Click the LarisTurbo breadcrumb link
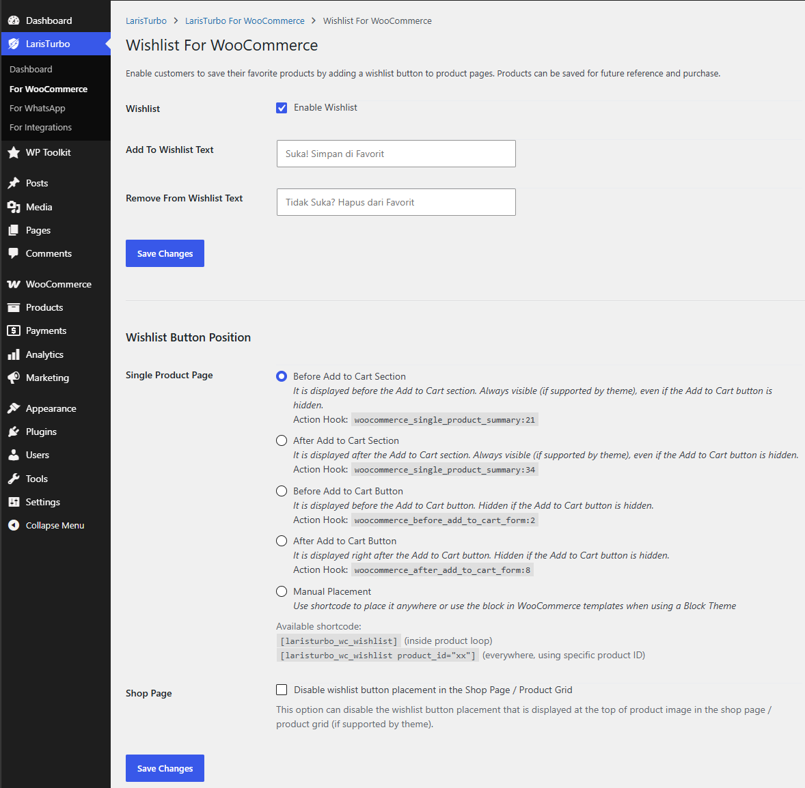This screenshot has width=805, height=788. (146, 21)
